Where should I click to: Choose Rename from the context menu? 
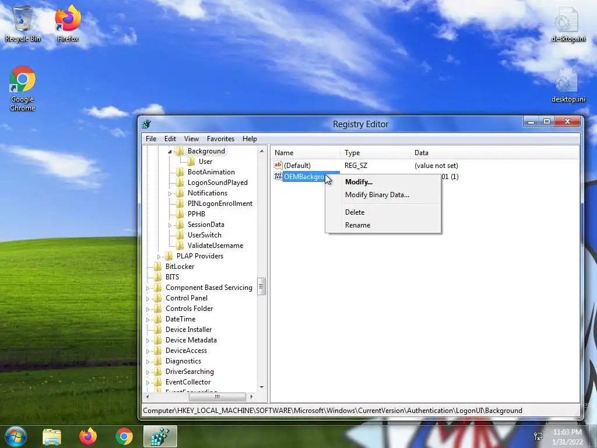[383, 225]
